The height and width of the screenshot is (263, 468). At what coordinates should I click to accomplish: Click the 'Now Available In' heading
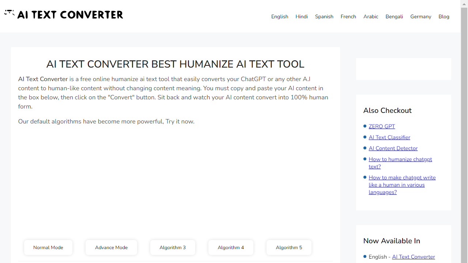pos(392,241)
